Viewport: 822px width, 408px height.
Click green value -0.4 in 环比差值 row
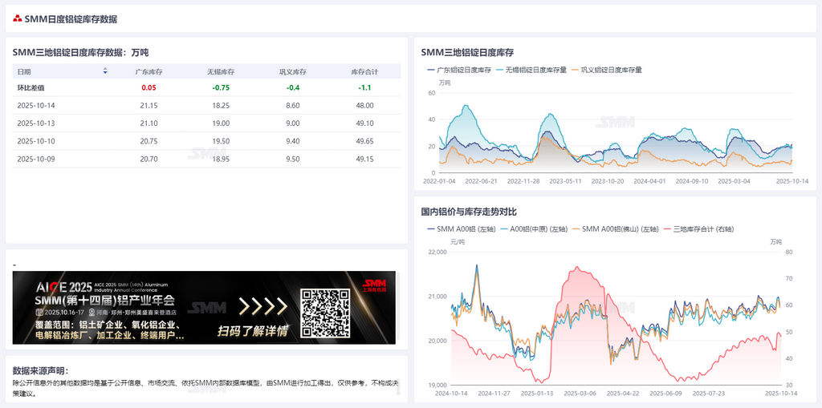tap(293, 88)
